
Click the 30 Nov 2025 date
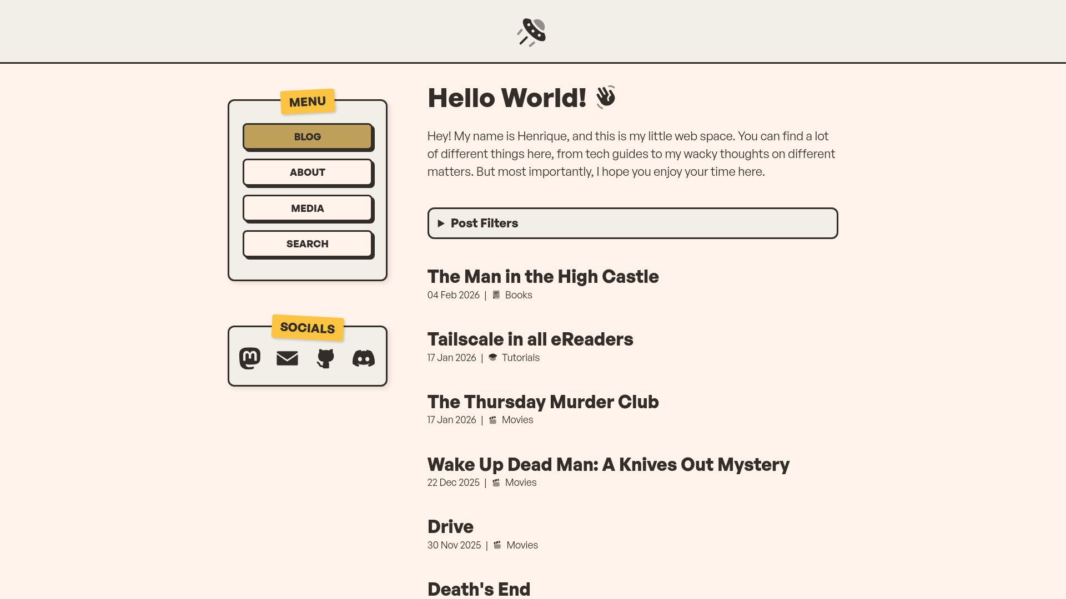(454, 545)
